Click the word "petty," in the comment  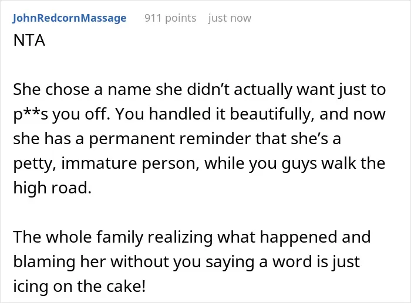pos(35,164)
